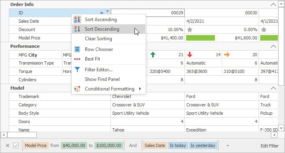Select the Doors row header
The image size is (285, 153).
tap(60, 122)
